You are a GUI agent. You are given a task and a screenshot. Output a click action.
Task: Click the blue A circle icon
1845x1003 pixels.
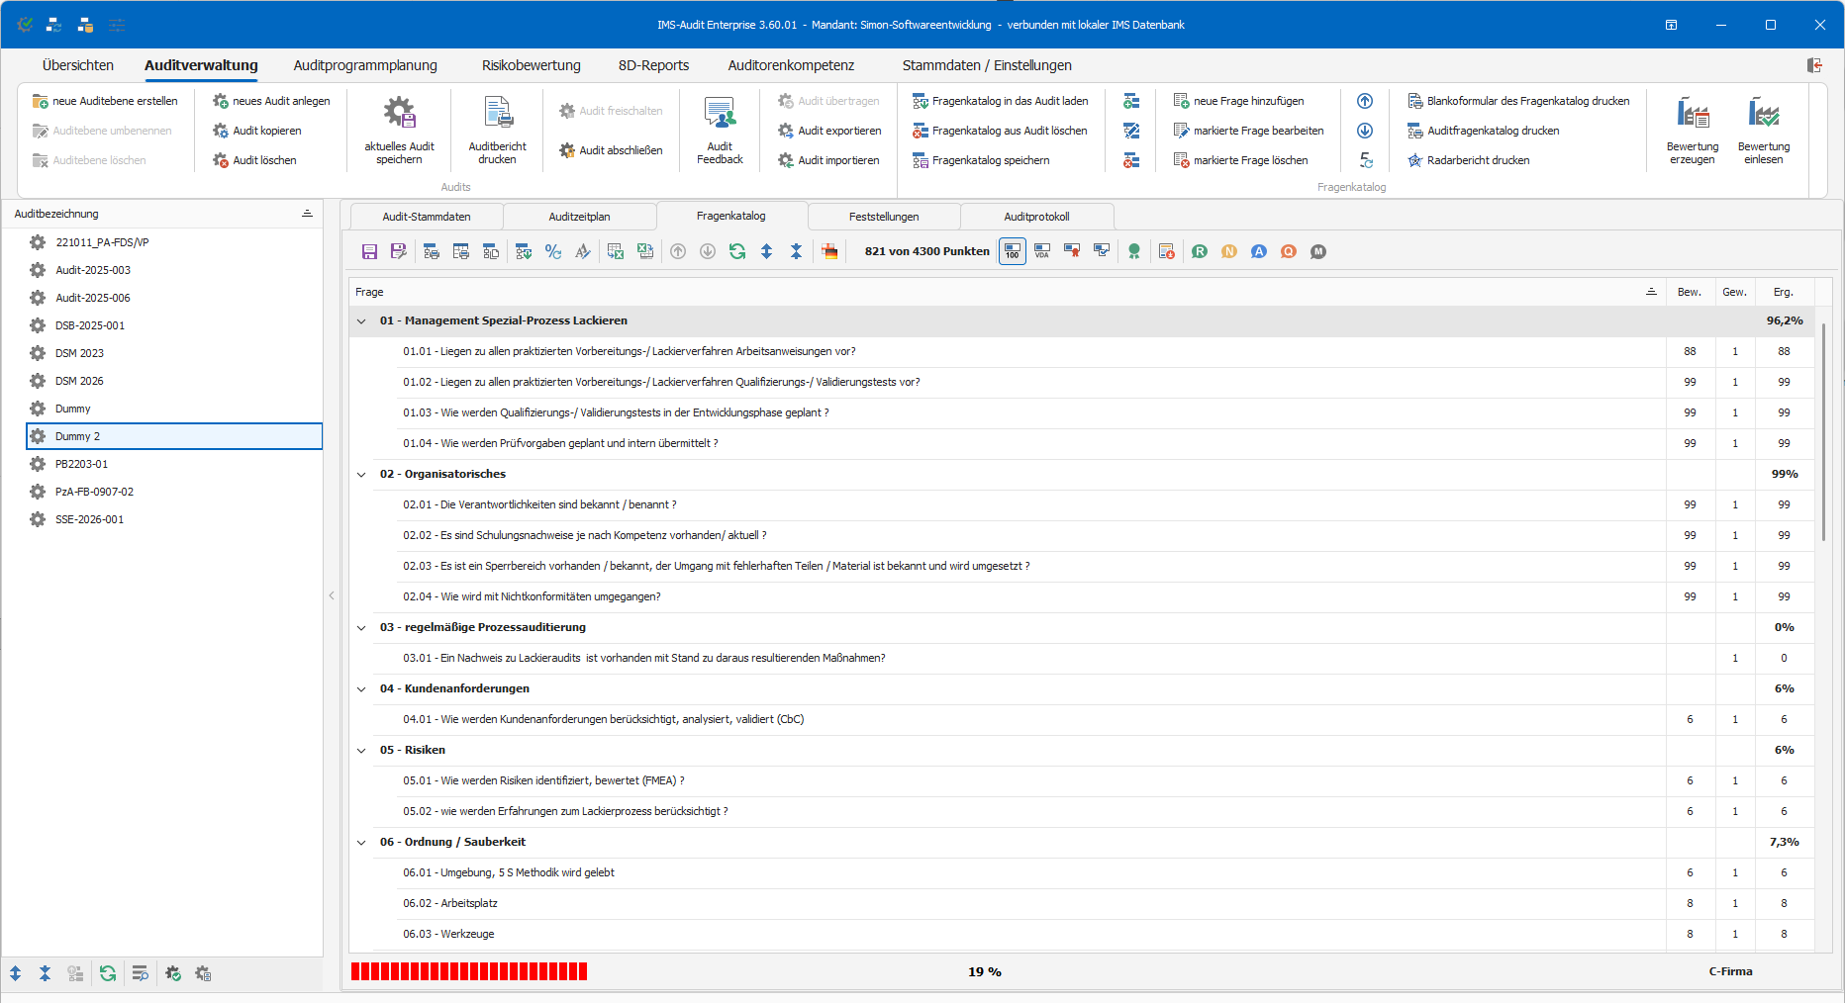pos(1259,251)
